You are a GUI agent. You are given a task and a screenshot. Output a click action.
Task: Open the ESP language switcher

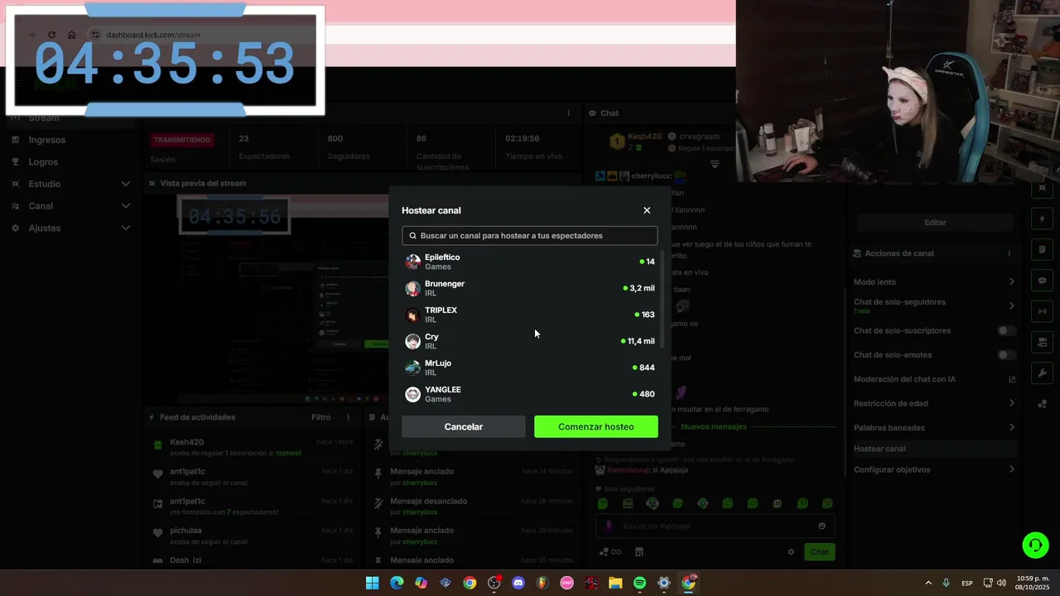click(x=967, y=583)
